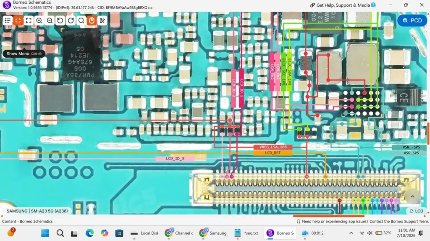
Task: Show hidden system tray icons chevron
Action: point(351,233)
